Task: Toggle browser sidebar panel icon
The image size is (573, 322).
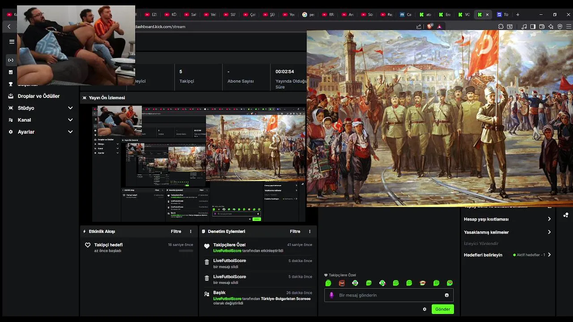Action: click(x=533, y=26)
